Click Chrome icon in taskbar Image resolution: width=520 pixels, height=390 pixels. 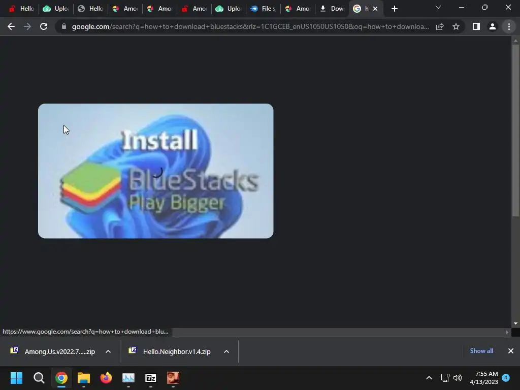pos(61,378)
